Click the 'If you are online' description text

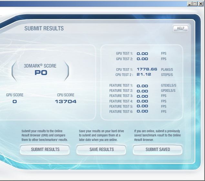point(158,135)
